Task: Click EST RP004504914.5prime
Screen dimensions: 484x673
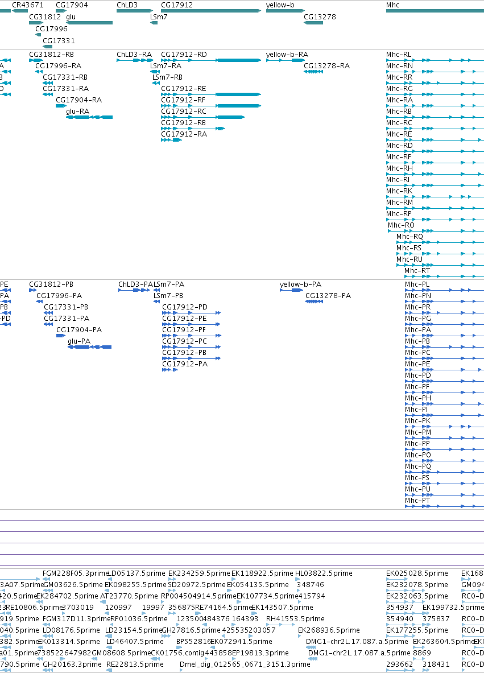Action: [x=198, y=596]
